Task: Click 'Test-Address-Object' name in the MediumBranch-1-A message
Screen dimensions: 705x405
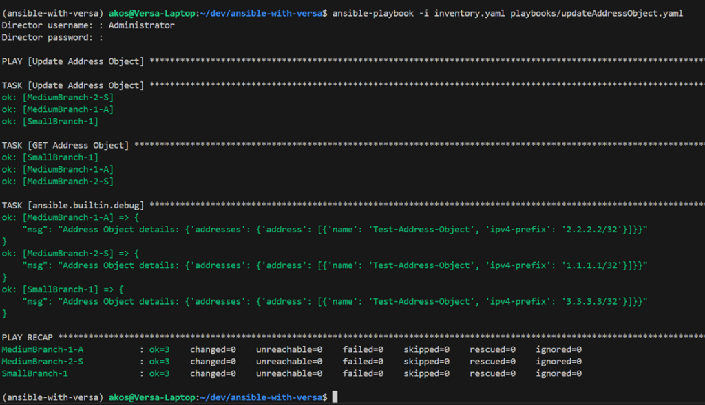Action: tap(421, 230)
